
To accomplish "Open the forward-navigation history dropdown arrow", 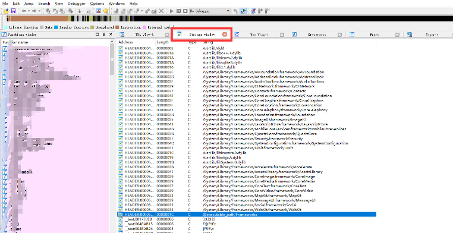I will pyautogui.click(x=39, y=11).
